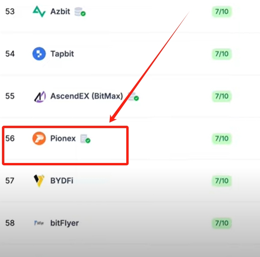The width and height of the screenshot is (260, 257).
Task: Click the 7/10 score for Azbit
Action: pos(222,11)
